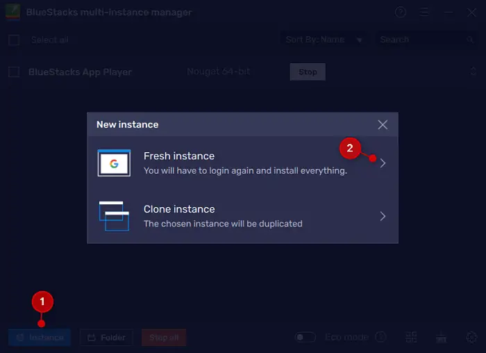Open the settings gear icon
The image size is (486, 353).
pyautogui.click(x=471, y=338)
